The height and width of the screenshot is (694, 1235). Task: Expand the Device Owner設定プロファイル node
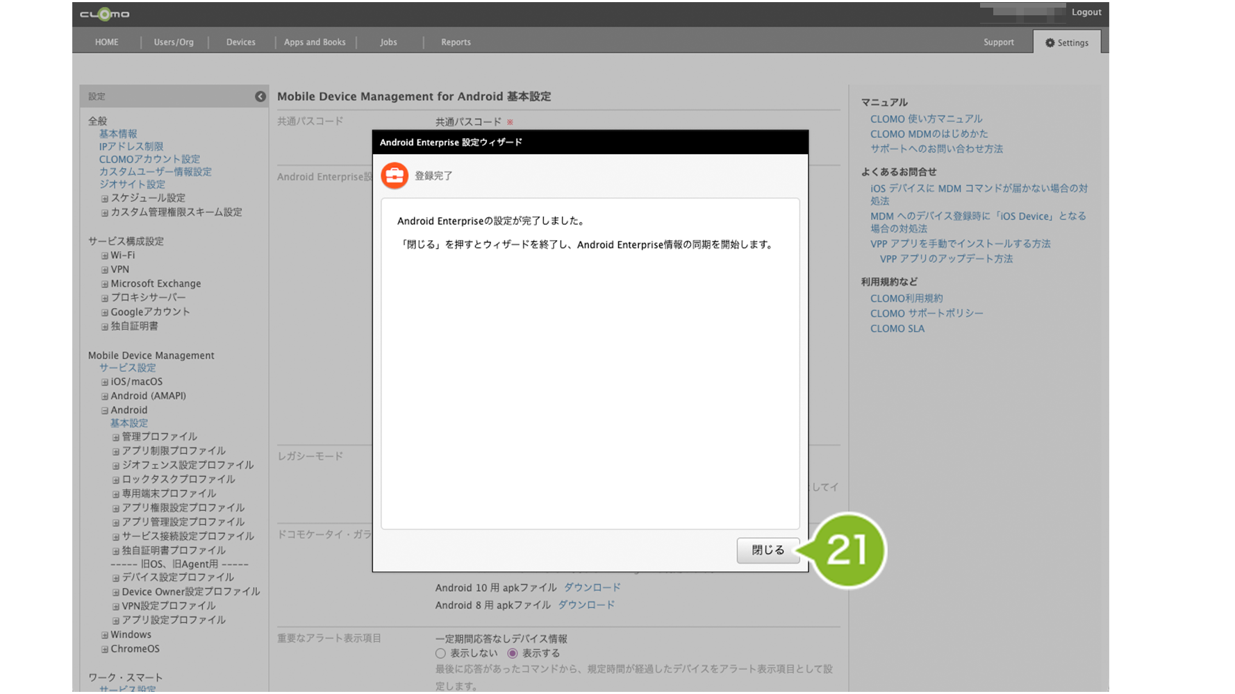[116, 593]
